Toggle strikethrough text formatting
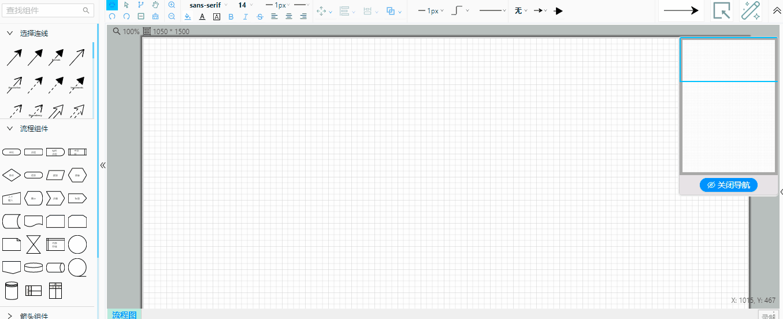The image size is (783, 319). [260, 17]
